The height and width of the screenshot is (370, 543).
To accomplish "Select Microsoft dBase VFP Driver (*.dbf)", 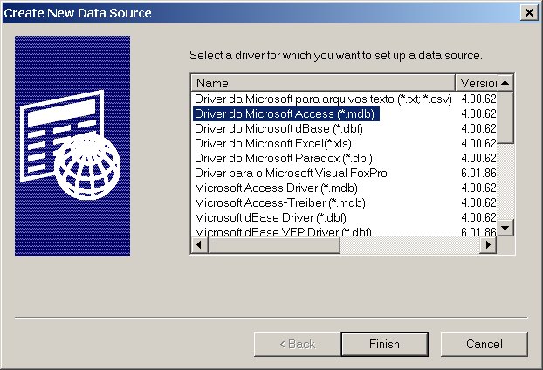I will point(283,231).
